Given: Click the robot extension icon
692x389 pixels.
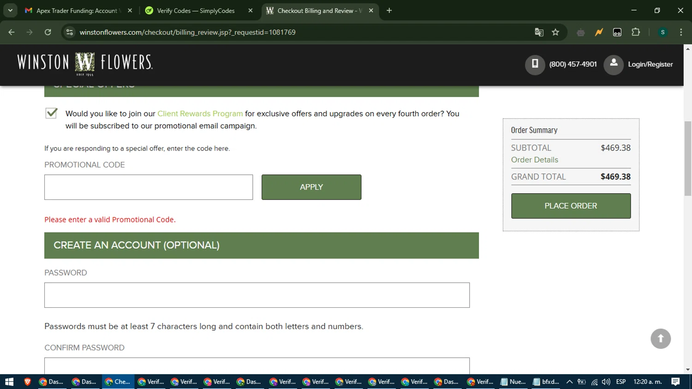Looking at the screenshot, I should [x=581, y=32].
